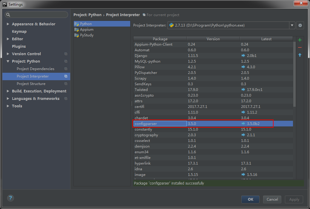310x209 pixels.
Task: Select the Scrapy package row
Action: point(213,78)
